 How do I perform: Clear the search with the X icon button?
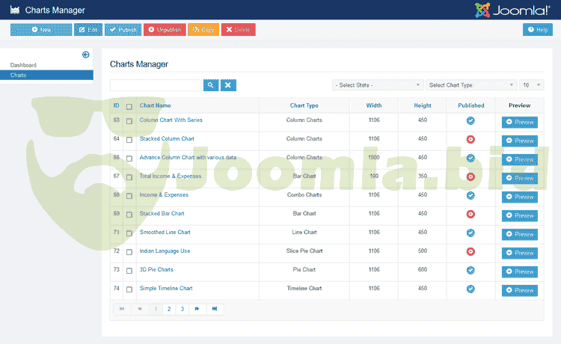point(228,85)
